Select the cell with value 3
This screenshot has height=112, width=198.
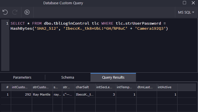(106, 94)
